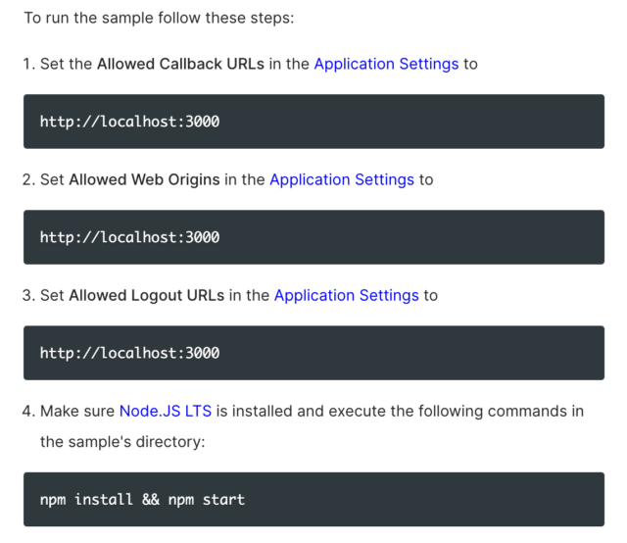Viewport: 627px width, 543px height.
Task: Open Application Settings link in Allowed Logout URLs step
Action: tap(346, 295)
